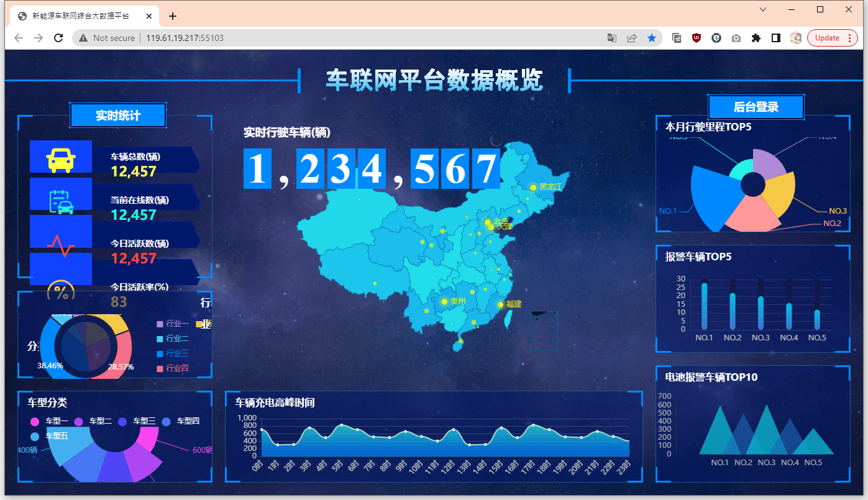This screenshot has height=500, width=868.
Task: Click the blue bookmark star
Action: [652, 38]
